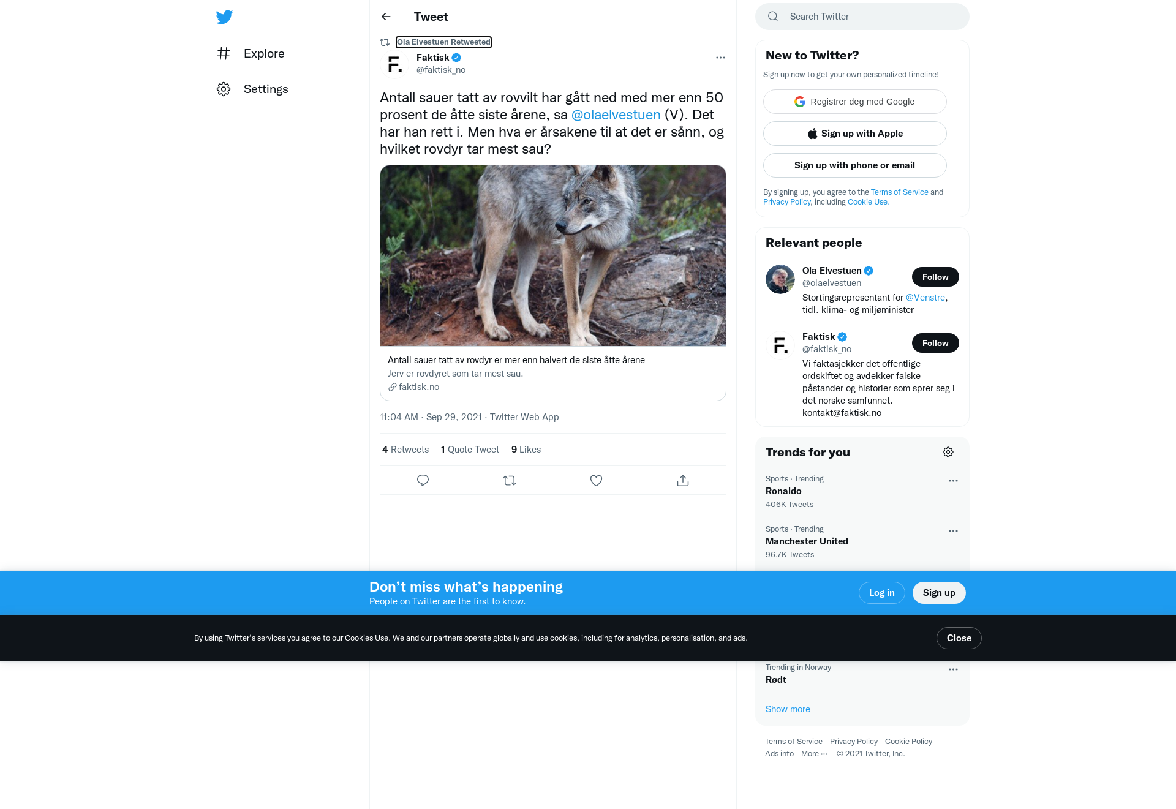Share the tweet via share icon
Screen dimensions: 1176x809
coord(683,480)
